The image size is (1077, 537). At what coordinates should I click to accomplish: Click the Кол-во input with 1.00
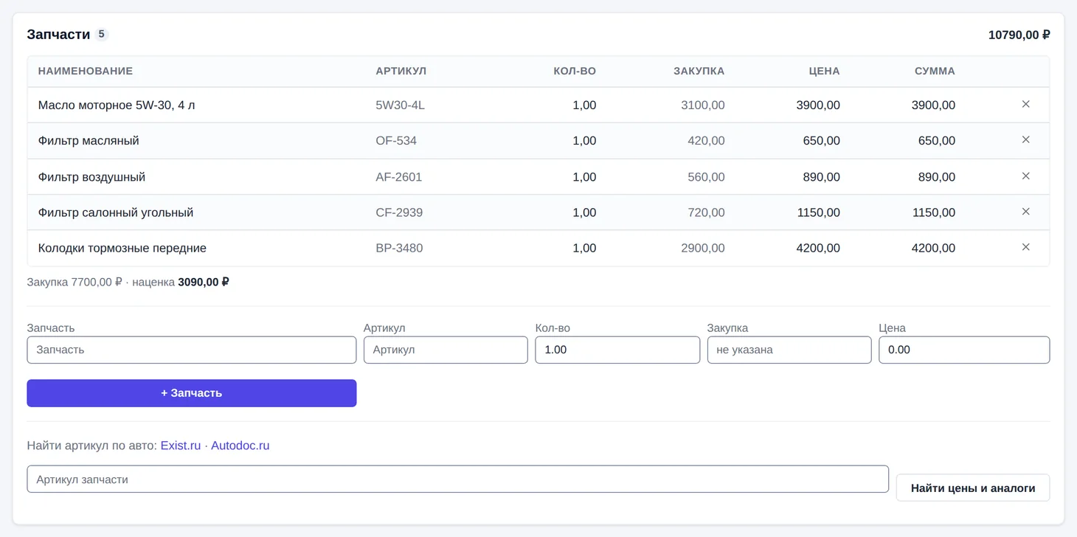(x=617, y=350)
